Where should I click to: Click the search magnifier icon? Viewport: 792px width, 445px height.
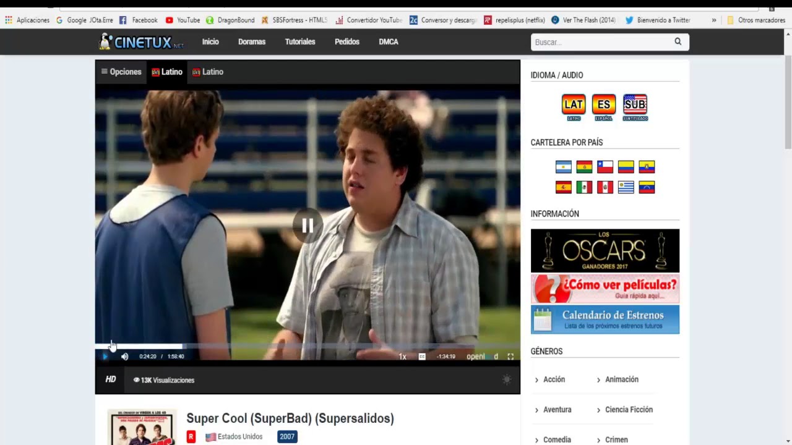click(x=678, y=41)
